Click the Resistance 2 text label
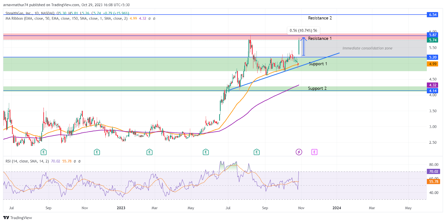 (x=320, y=18)
